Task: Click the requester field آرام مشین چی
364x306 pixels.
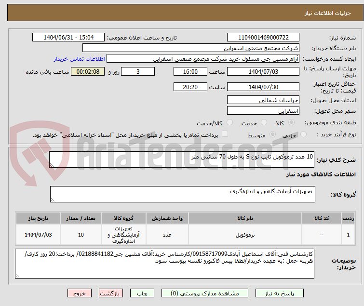Action: pyautogui.click(x=203, y=59)
